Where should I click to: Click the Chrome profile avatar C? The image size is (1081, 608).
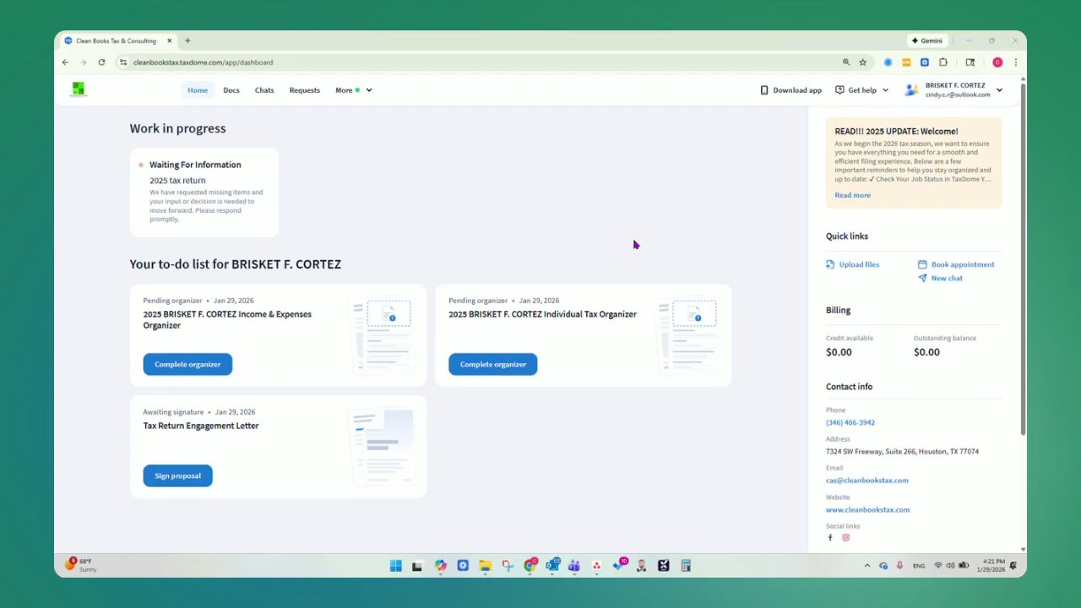tap(997, 62)
